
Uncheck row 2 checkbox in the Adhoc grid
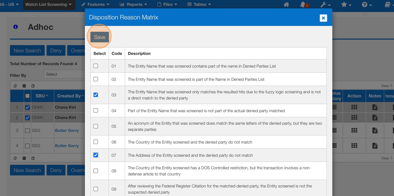[x=28, y=117]
